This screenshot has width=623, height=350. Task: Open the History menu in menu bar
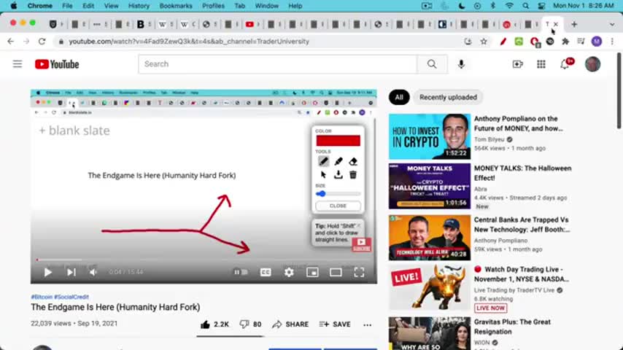click(139, 6)
